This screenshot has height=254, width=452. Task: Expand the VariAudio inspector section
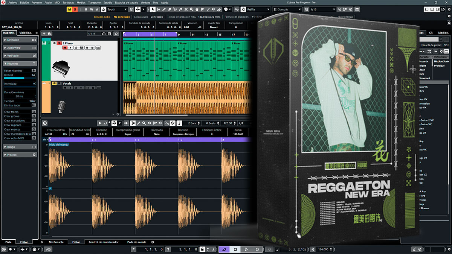click(x=20, y=56)
